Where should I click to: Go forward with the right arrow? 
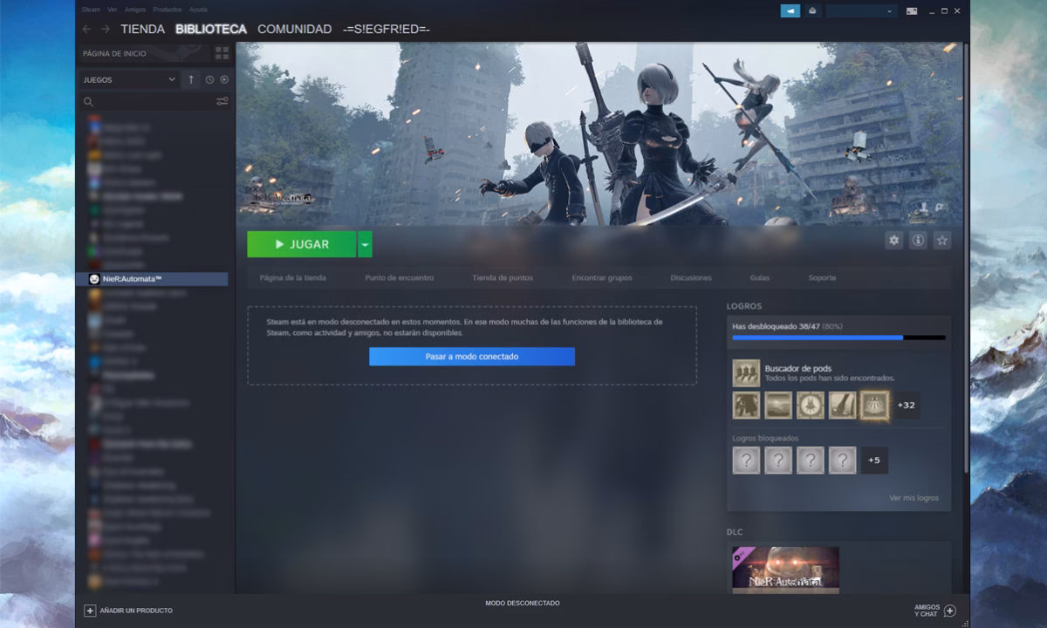pos(106,29)
